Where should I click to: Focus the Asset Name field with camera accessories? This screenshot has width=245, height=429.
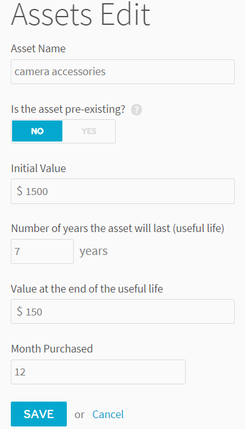tap(123, 71)
